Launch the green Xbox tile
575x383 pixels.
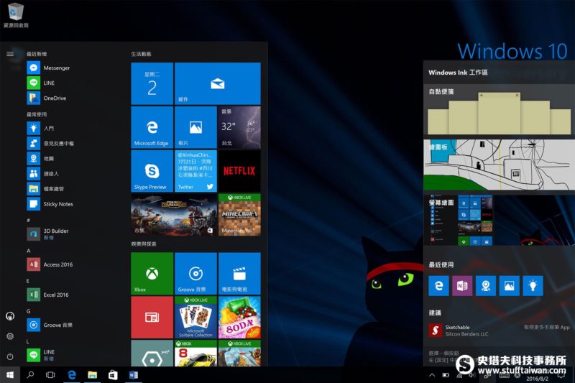click(x=152, y=273)
